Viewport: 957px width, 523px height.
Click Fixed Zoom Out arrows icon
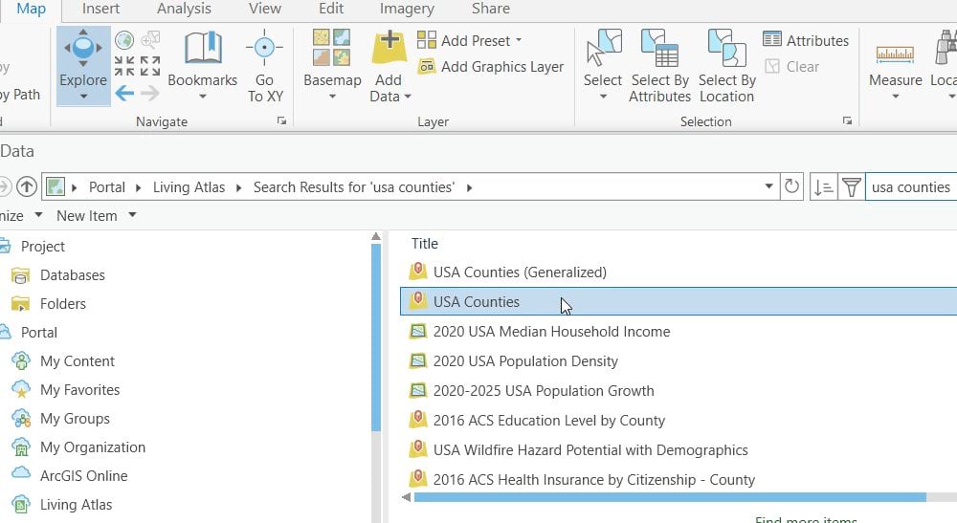pyautogui.click(x=150, y=66)
